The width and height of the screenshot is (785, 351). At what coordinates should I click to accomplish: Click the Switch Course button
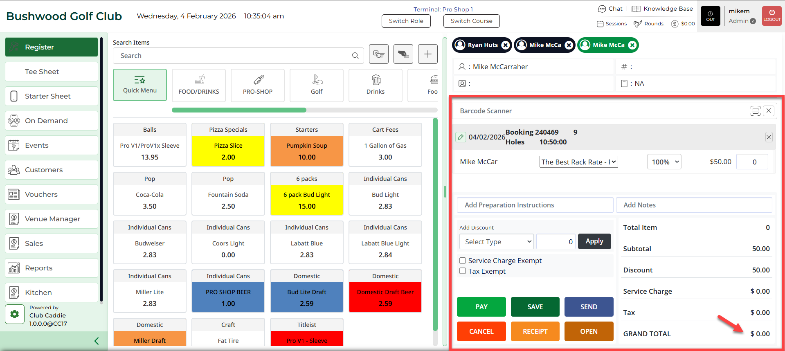coord(471,21)
